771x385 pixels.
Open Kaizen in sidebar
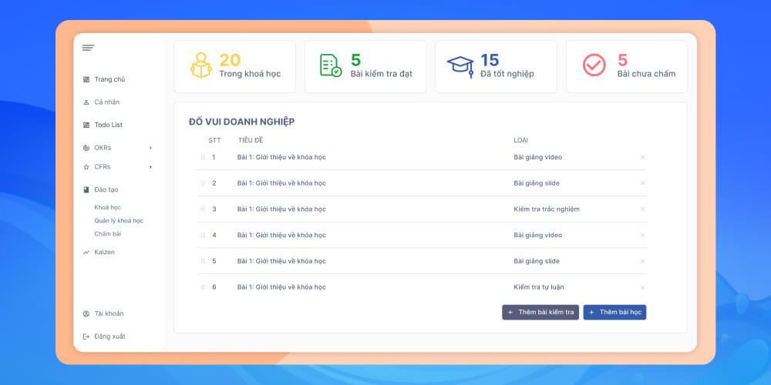point(104,252)
